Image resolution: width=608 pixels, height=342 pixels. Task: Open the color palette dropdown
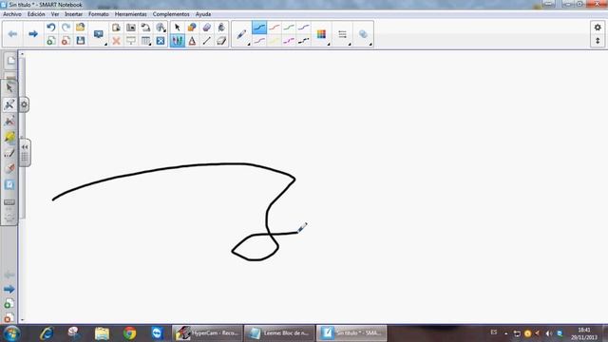[321, 34]
